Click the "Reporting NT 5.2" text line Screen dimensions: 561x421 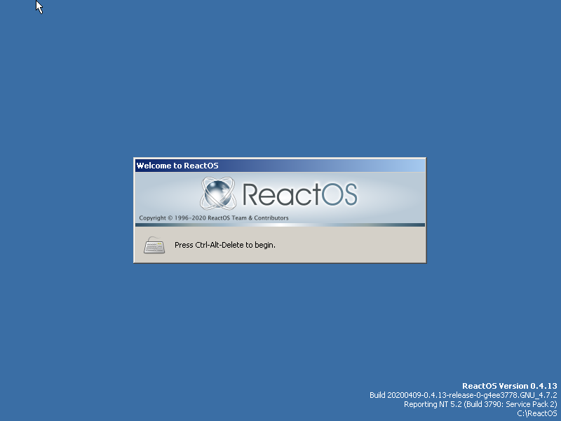tap(480, 404)
